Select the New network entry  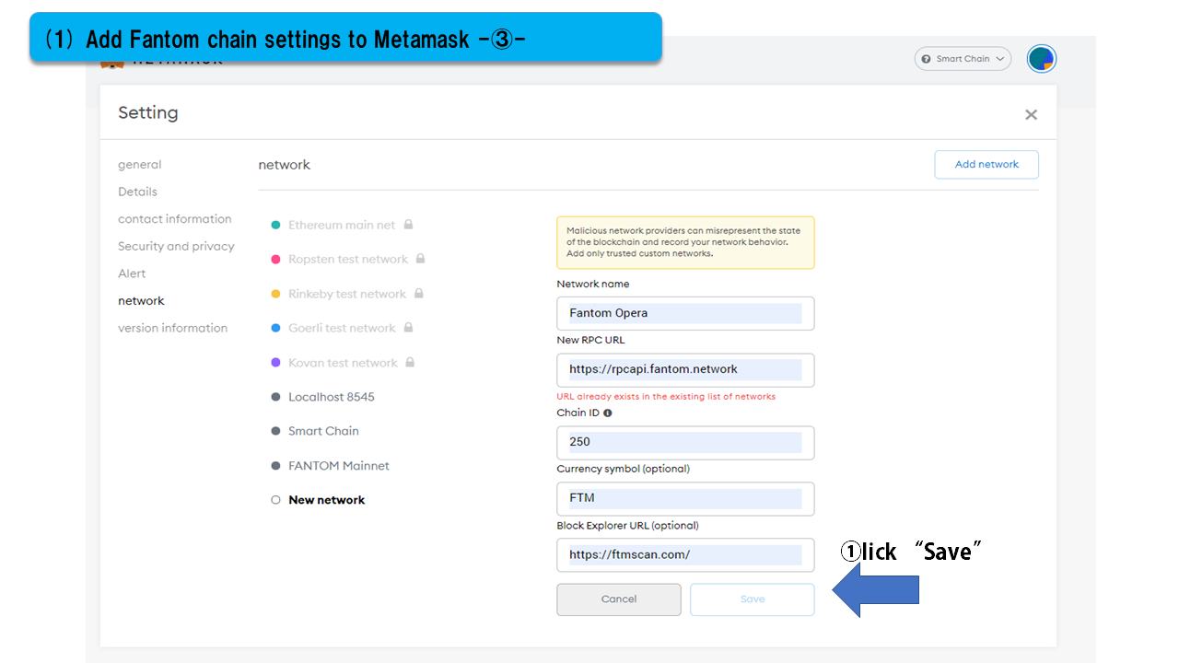tap(326, 500)
